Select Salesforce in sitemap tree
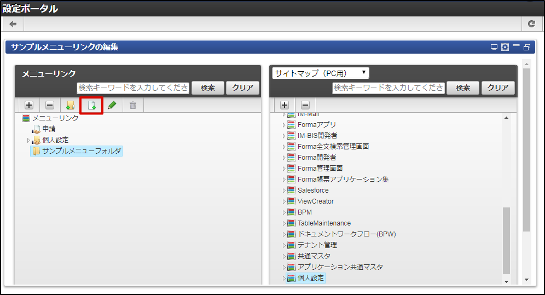This screenshot has height=295, width=545. coord(313,190)
